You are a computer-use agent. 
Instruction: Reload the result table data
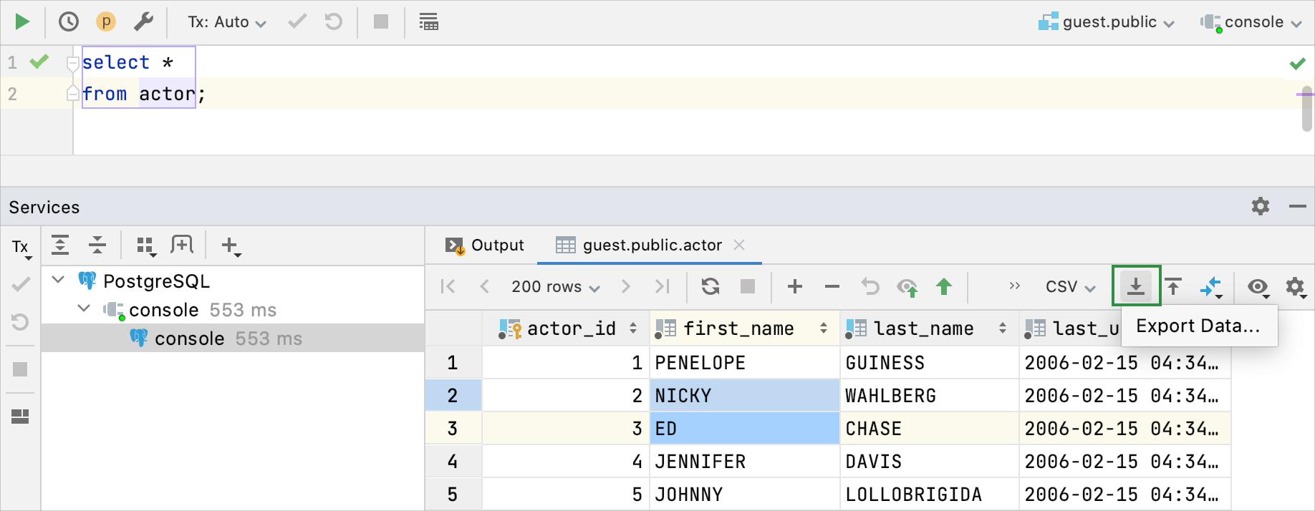(711, 286)
